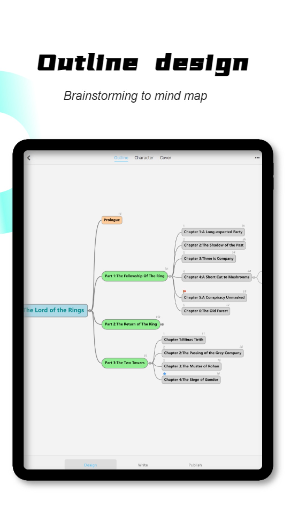Image resolution: width=285 pixels, height=508 pixels.
Task: Select Chapter 5:A Conspiracy Unmasked
Action: 214,297
